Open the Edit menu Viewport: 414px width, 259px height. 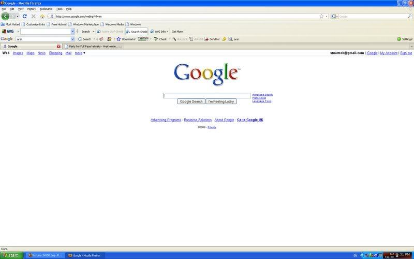12,9
